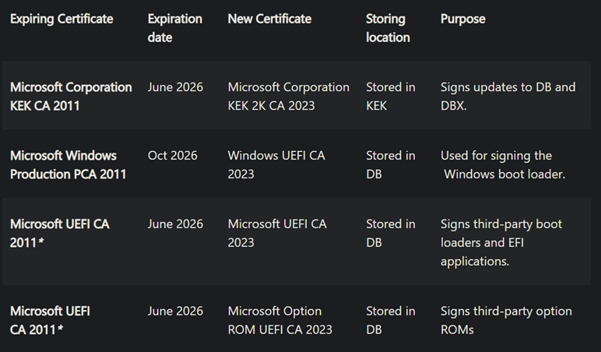Click "June 2026" in the KEK CA row
The height and width of the screenshot is (352, 601).
(175, 87)
